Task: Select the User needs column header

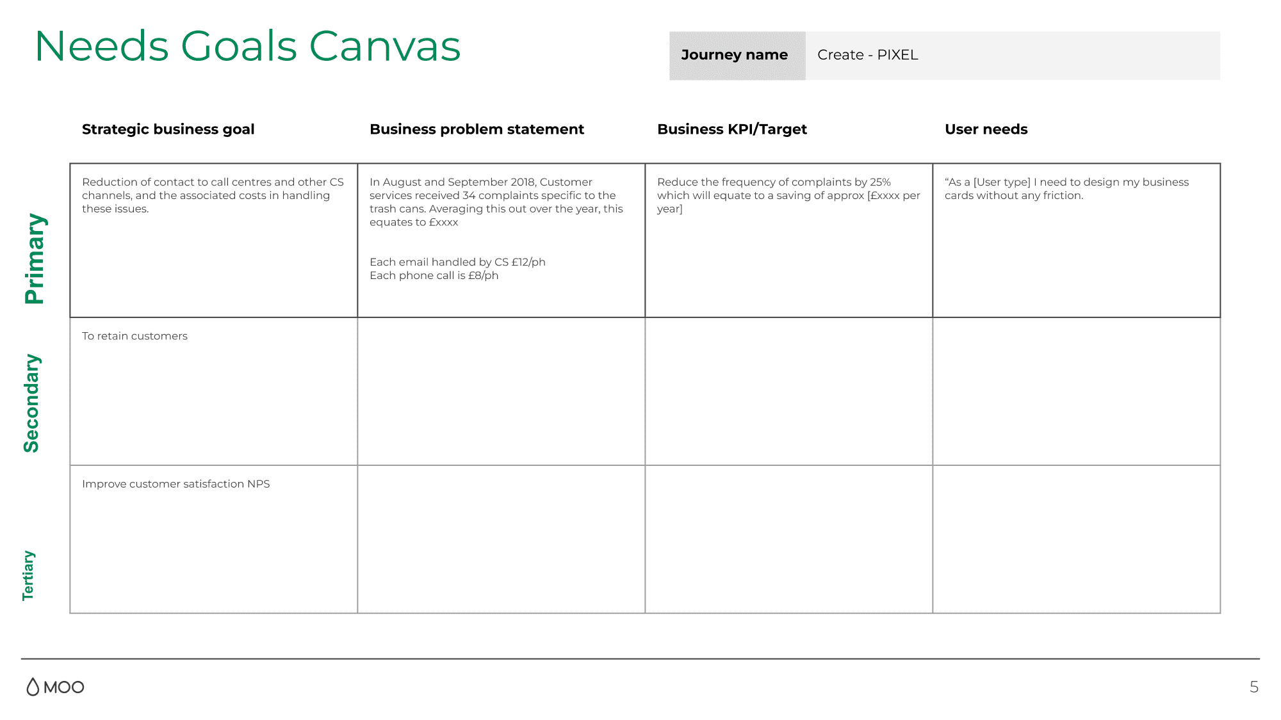Action: point(986,129)
